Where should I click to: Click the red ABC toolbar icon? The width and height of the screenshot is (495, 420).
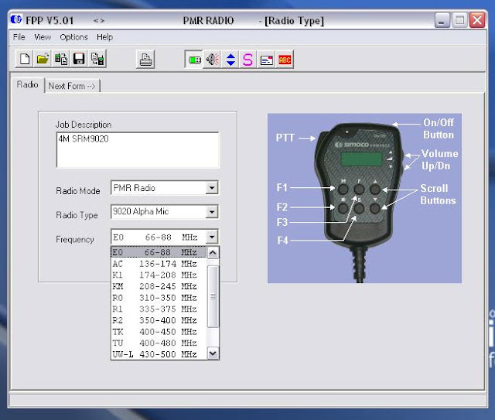(285, 60)
